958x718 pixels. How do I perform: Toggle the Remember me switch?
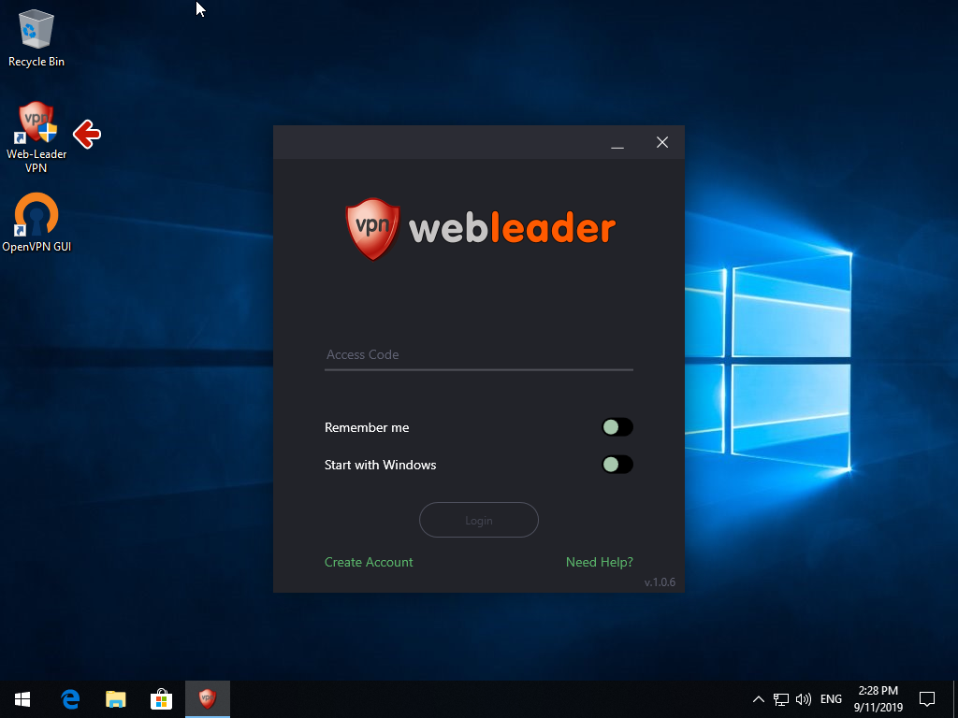(x=617, y=427)
